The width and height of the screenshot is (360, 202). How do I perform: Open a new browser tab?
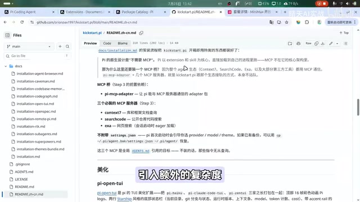(285, 12)
